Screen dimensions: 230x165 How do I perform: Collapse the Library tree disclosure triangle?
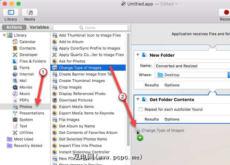(4, 35)
